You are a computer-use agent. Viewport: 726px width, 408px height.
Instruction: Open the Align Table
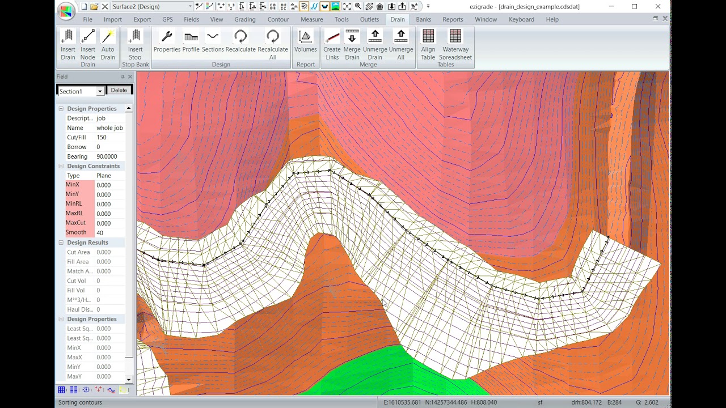click(x=428, y=45)
